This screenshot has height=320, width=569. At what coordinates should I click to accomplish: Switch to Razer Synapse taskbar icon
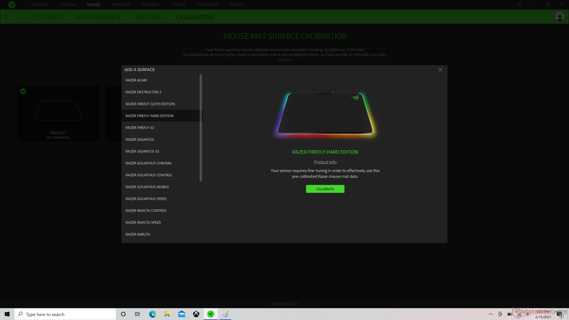point(211,314)
